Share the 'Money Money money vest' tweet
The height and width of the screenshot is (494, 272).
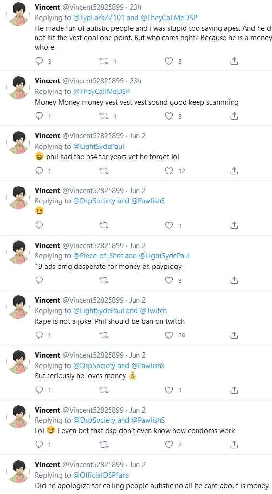[x=234, y=116]
